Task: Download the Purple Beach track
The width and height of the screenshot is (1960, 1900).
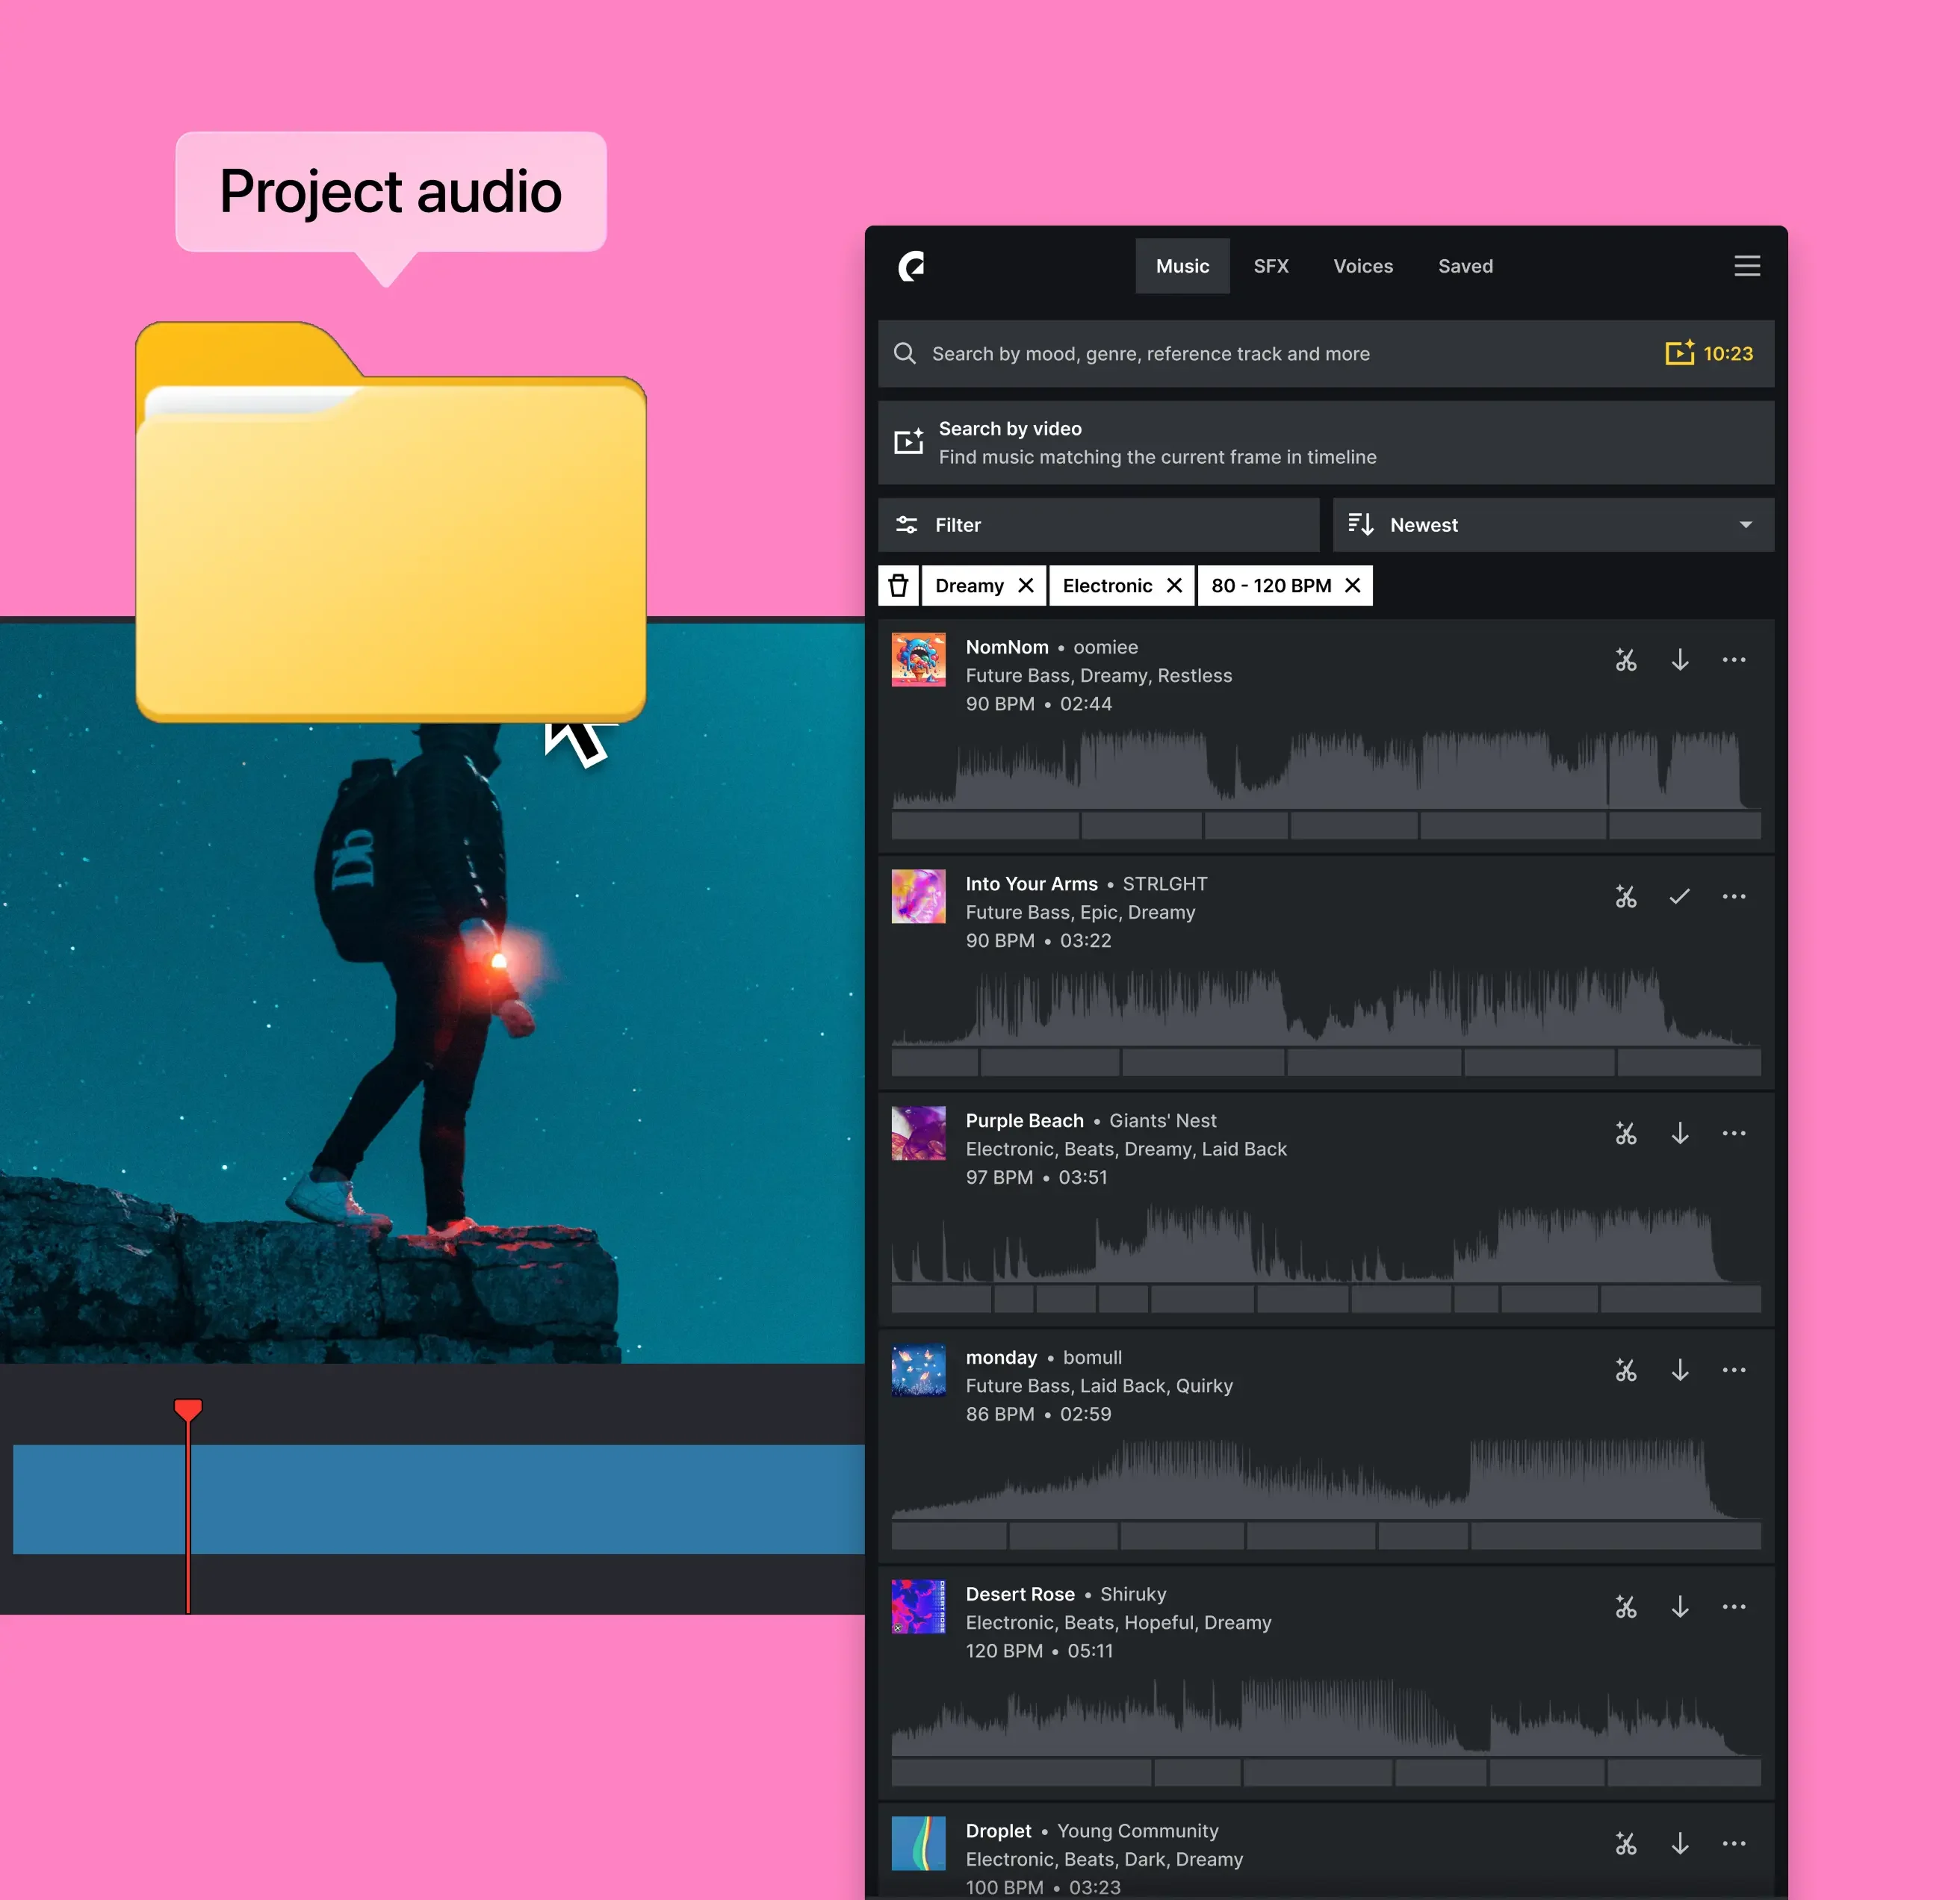Action: pos(1681,1133)
